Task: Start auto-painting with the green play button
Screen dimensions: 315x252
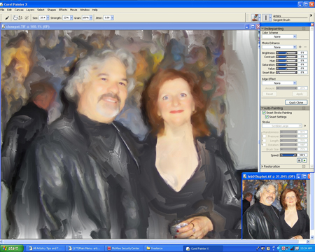Action: [304, 160]
